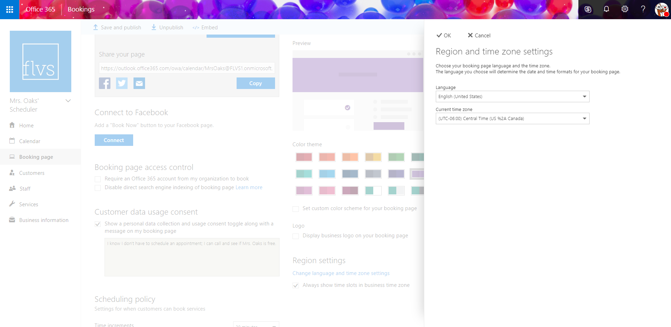Select the yellow tan color theme swatch
The height and width of the screenshot is (327, 671).
coord(373,157)
